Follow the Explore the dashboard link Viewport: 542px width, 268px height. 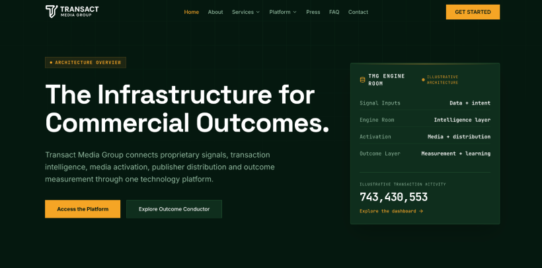(x=391, y=211)
